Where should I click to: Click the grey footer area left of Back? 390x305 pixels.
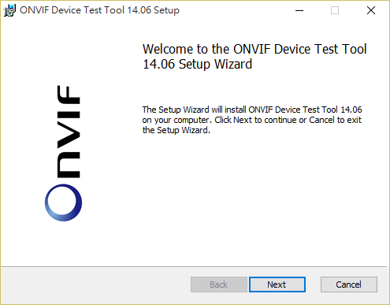96,285
